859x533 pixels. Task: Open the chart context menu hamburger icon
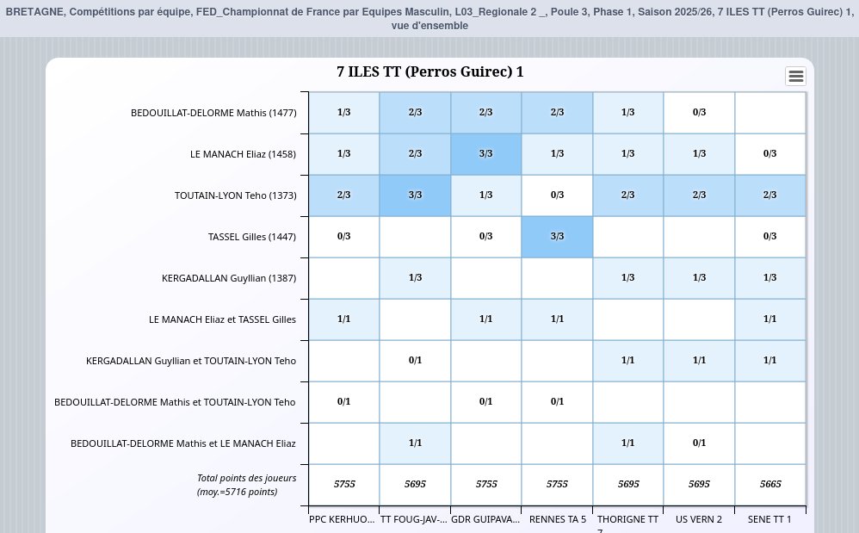(796, 76)
